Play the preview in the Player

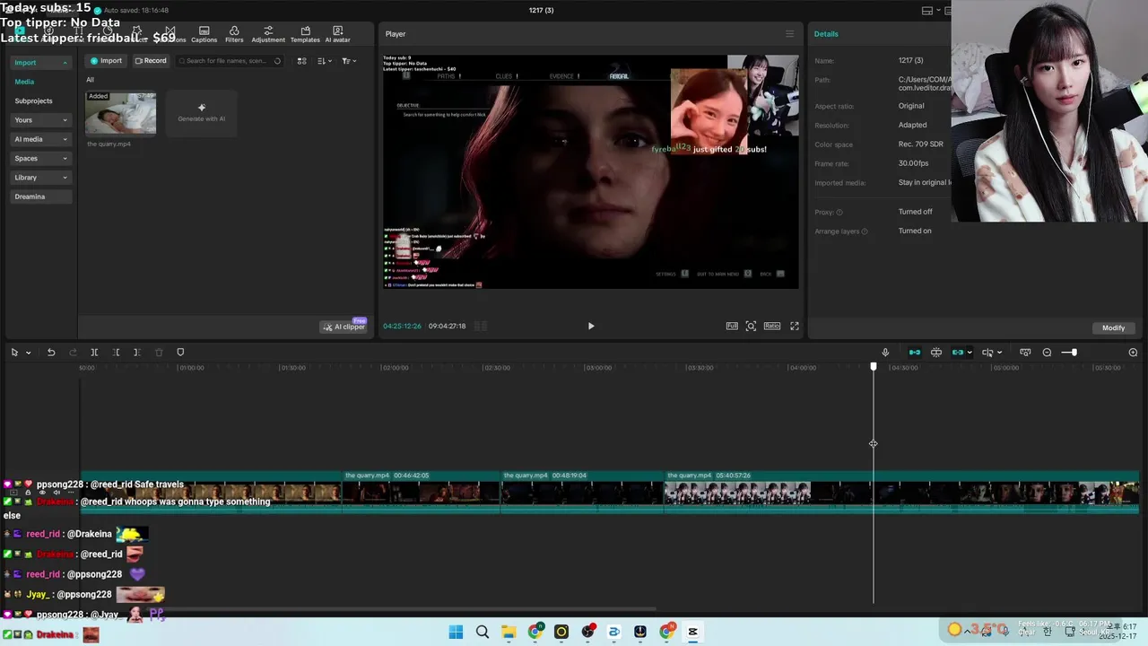pos(590,326)
